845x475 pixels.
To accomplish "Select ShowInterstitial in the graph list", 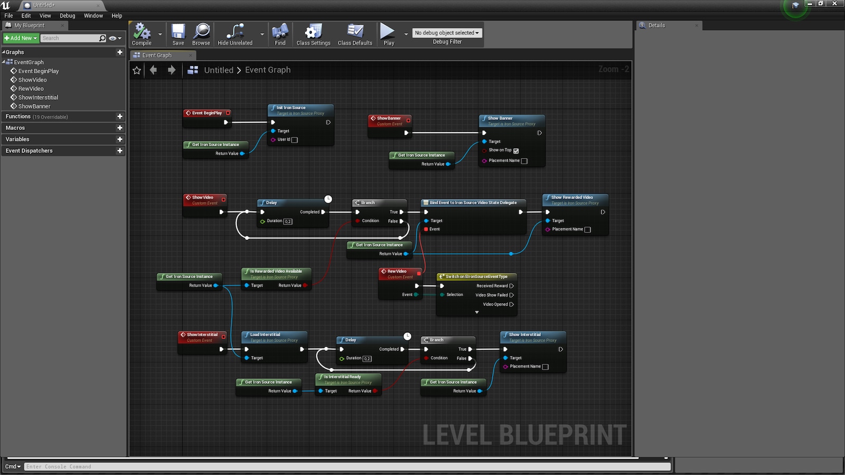I will (38, 98).
